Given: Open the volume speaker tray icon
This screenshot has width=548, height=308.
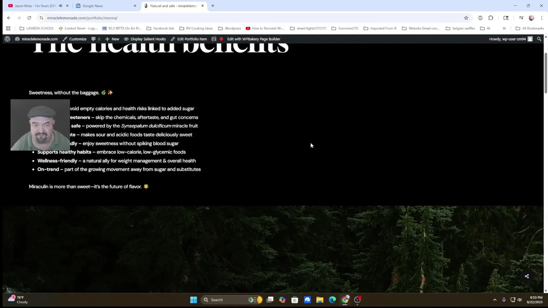Looking at the screenshot, I should click(x=519, y=300).
